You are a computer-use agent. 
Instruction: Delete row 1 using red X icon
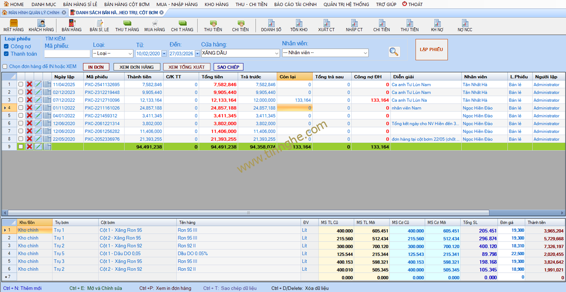click(x=29, y=84)
